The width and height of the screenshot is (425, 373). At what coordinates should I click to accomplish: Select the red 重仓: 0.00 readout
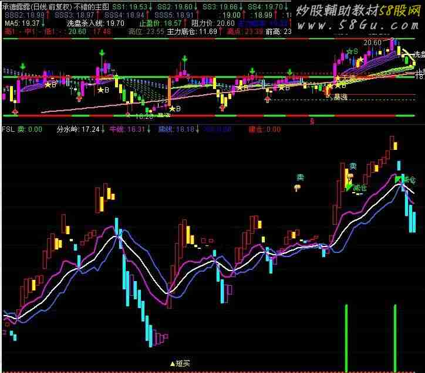(x=265, y=129)
